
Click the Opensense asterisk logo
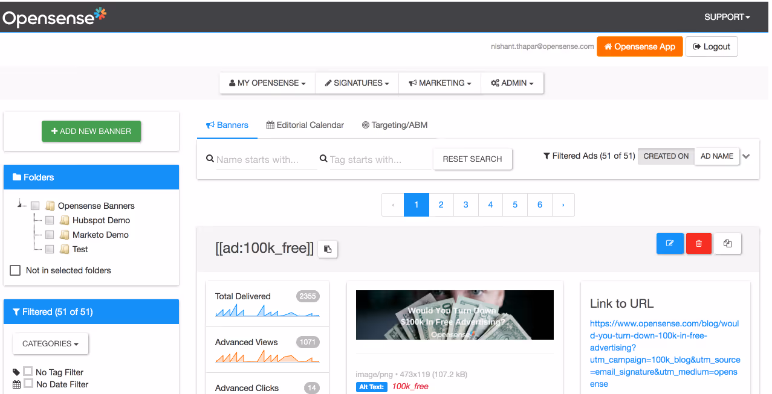click(x=99, y=14)
